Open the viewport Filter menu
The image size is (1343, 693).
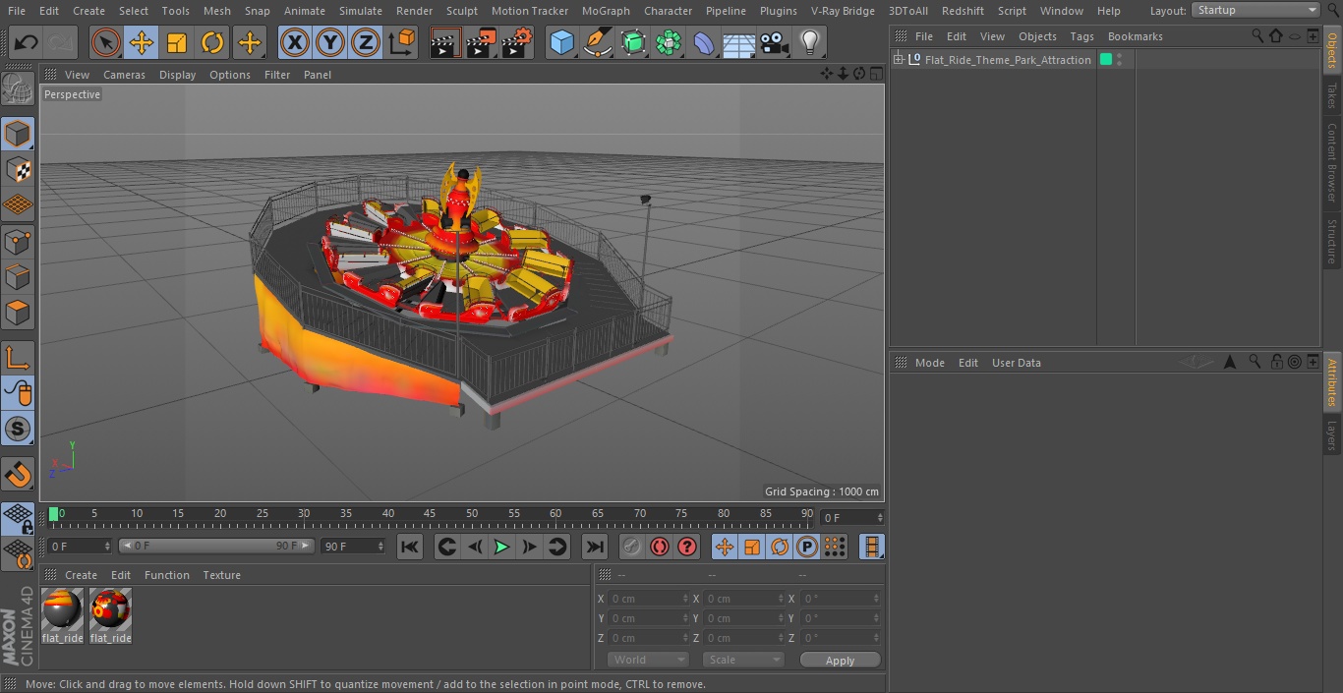(277, 75)
